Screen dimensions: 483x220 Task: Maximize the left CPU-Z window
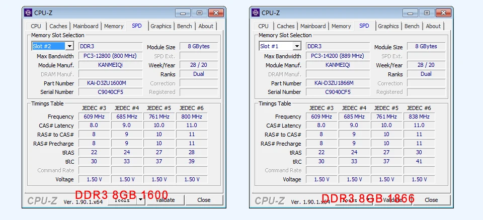coord(200,13)
